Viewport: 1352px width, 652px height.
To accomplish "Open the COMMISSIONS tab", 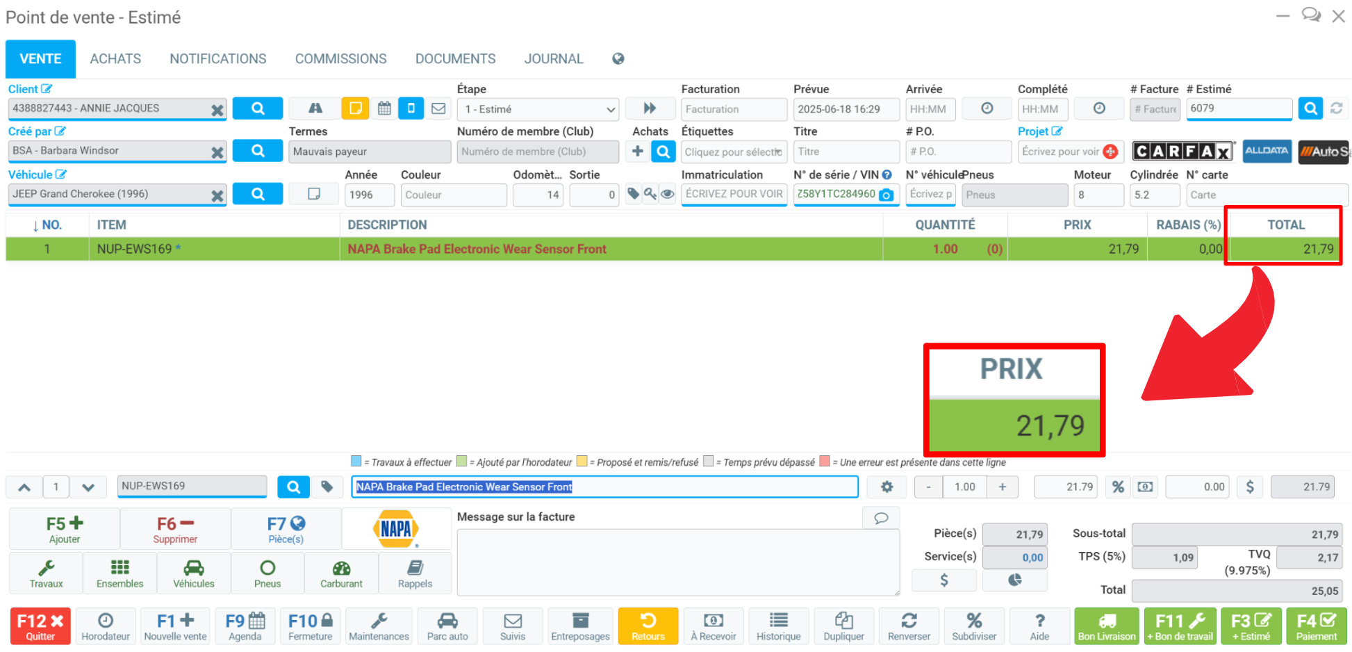I will (x=340, y=59).
